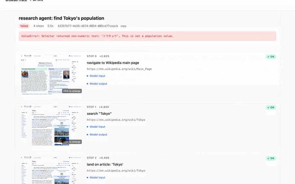This screenshot has height=184, width=295.
Task: Click the +2.62S timing value
Action: (x=104, y=56)
